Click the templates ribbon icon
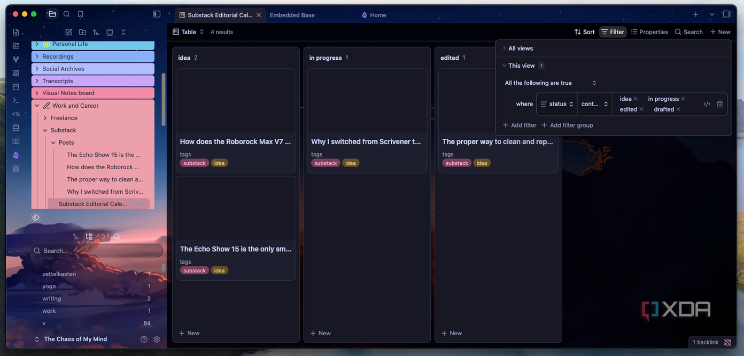 click(16, 114)
